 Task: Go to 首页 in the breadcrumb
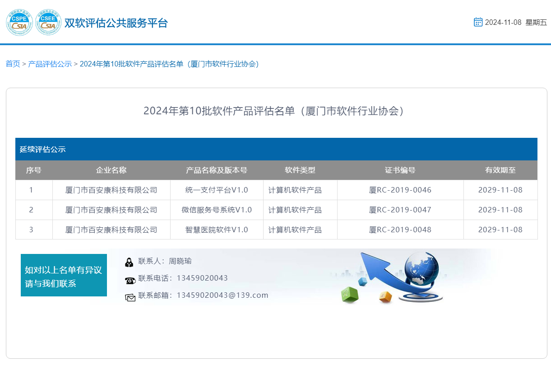[13, 64]
